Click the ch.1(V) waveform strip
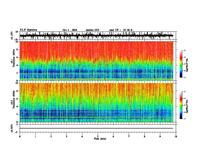The height and width of the screenshot is (153, 198). (x=96, y=35)
